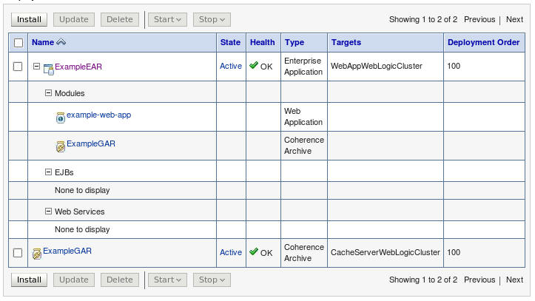The height and width of the screenshot is (301, 535).
Task: Open the example-web-app link
Action: (98, 115)
